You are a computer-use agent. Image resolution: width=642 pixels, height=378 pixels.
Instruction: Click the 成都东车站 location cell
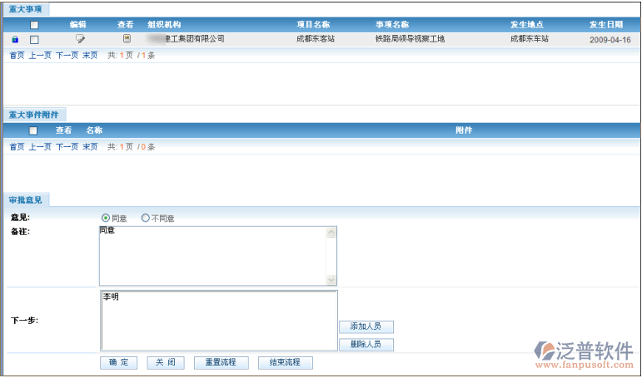tap(530, 39)
